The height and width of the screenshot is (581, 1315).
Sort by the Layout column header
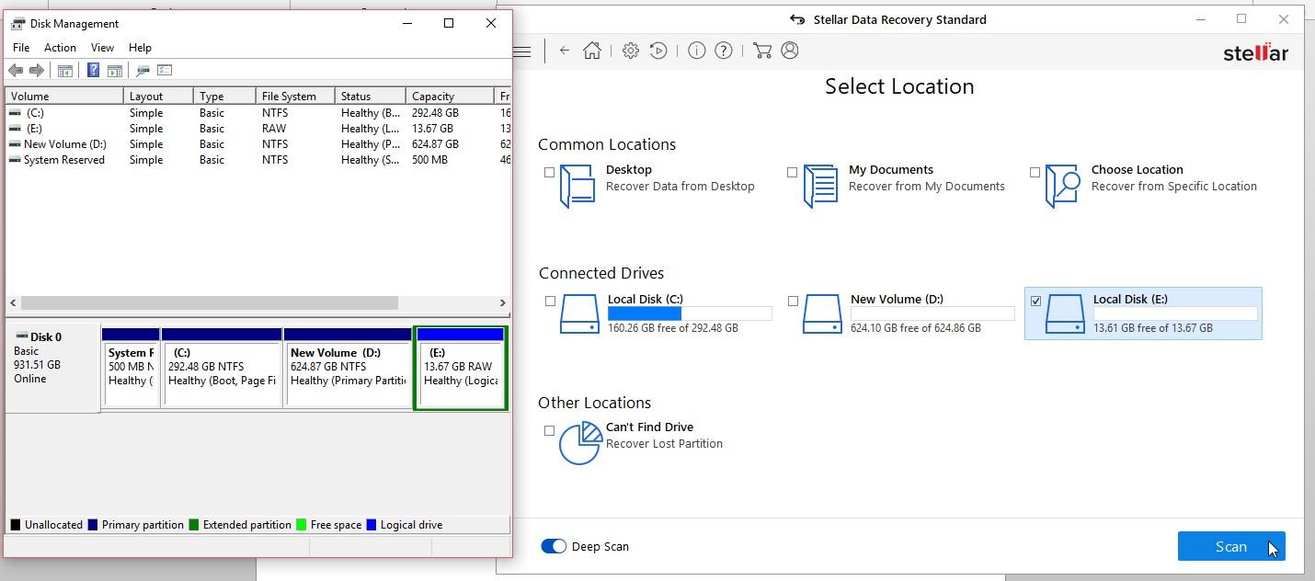(158, 97)
